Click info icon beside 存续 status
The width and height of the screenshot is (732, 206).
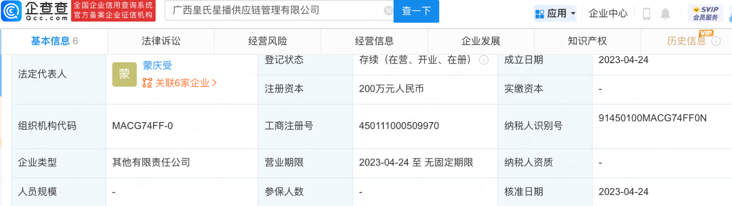click(484, 60)
